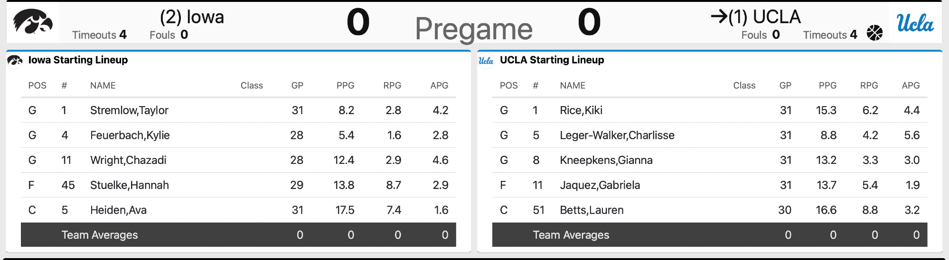
Task: Click the possession arrow beside UCLA
Action: tap(719, 17)
